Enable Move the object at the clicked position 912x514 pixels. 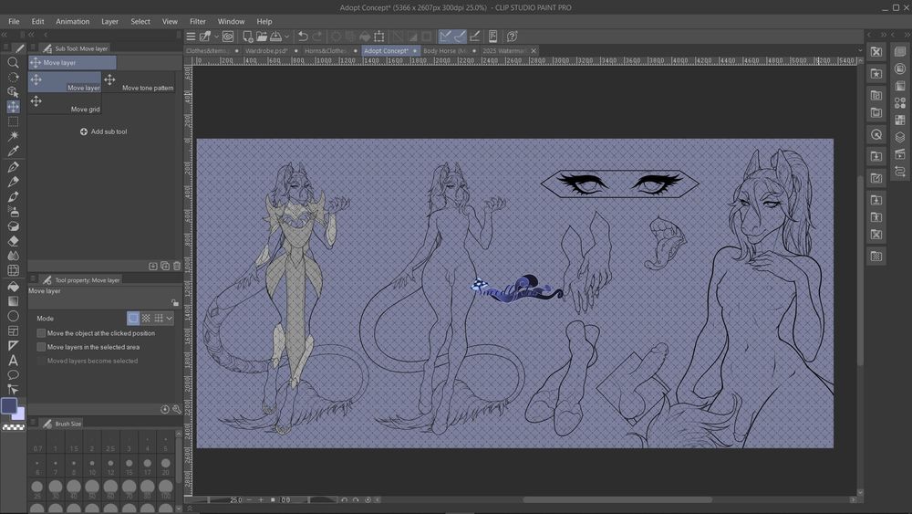41,333
